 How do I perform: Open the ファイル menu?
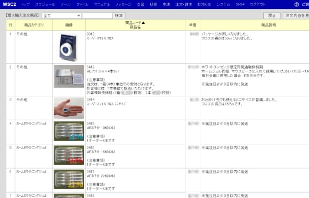pyautogui.click(x=83, y=4)
